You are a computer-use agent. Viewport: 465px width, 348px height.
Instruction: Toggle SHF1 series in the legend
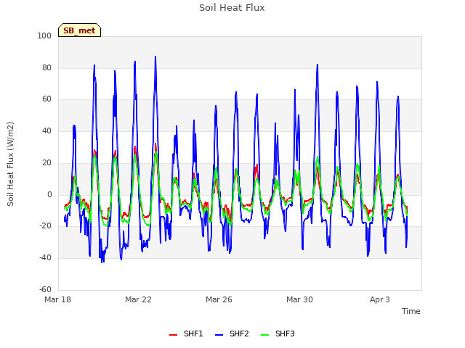pos(186,333)
